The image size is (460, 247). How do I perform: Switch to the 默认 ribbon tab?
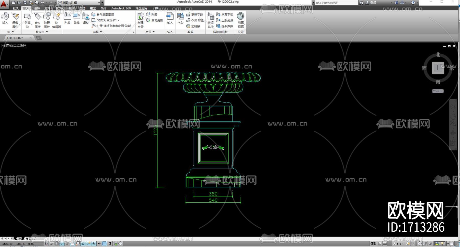click(16, 8)
